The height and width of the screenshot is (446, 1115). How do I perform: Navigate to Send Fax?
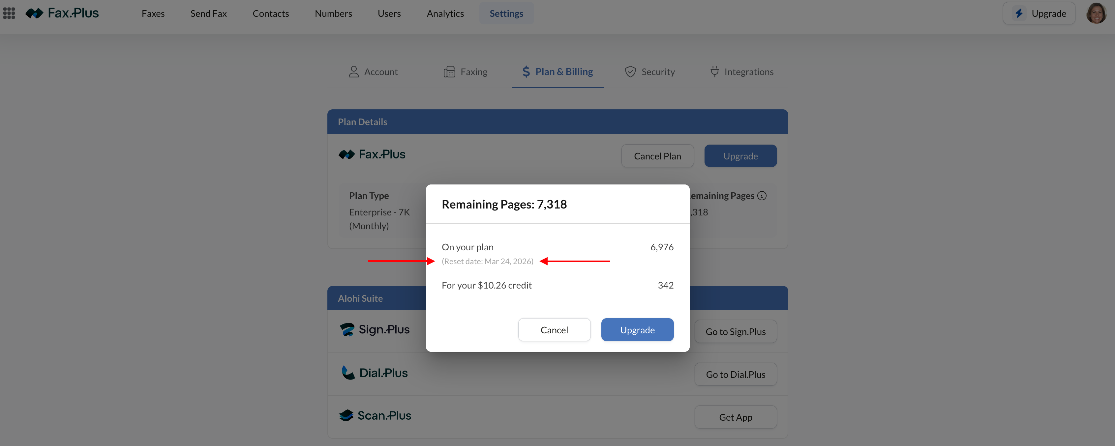(x=208, y=14)
